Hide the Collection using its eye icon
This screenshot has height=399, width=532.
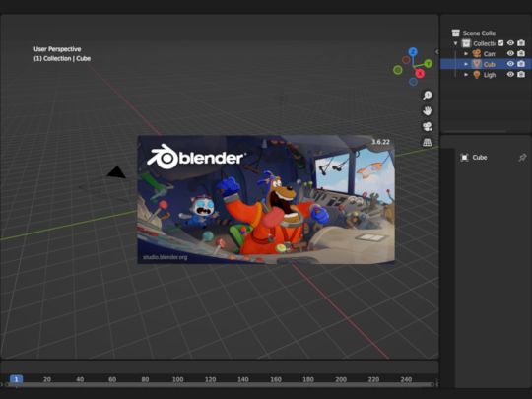click(510, 43)
